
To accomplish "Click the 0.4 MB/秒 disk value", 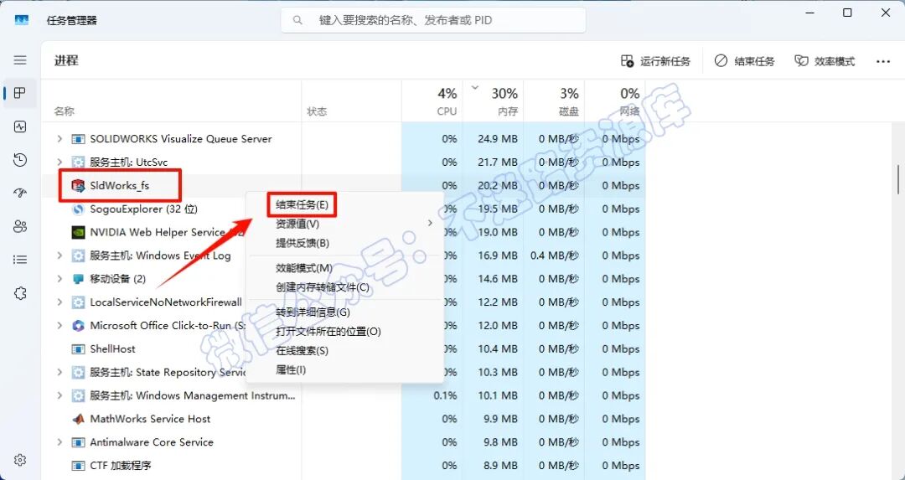I will click(555, 255).
